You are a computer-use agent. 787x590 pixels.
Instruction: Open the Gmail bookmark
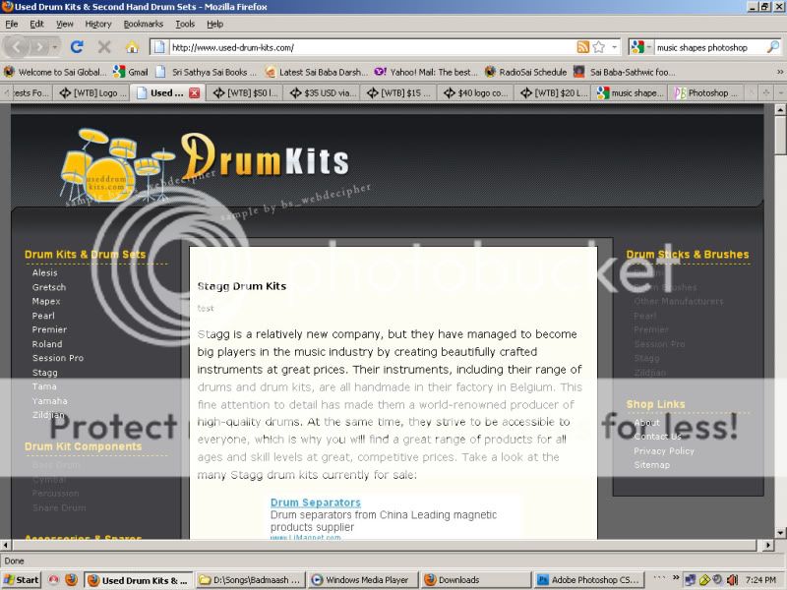pyautogui.click(x=131, y=72)
